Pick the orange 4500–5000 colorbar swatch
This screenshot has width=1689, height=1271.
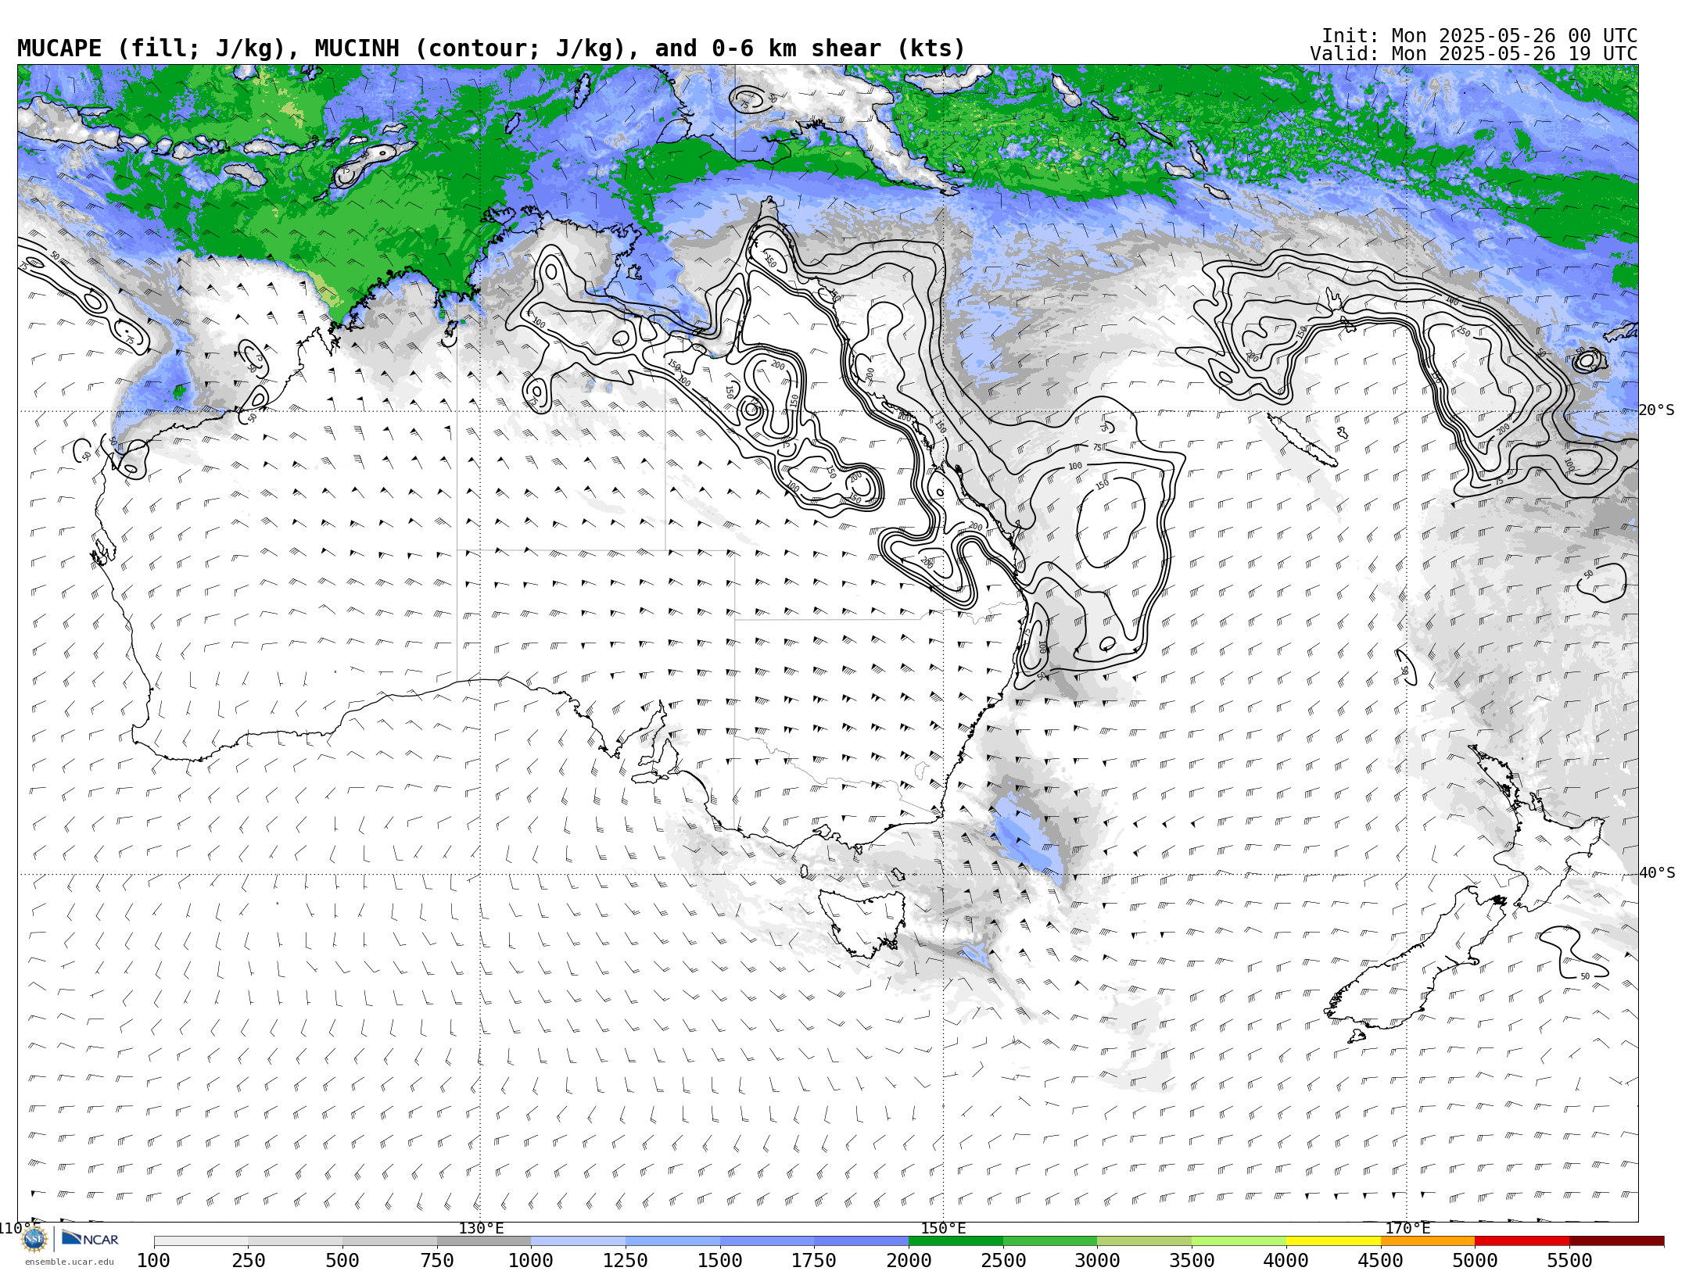click(1428, 1241)
